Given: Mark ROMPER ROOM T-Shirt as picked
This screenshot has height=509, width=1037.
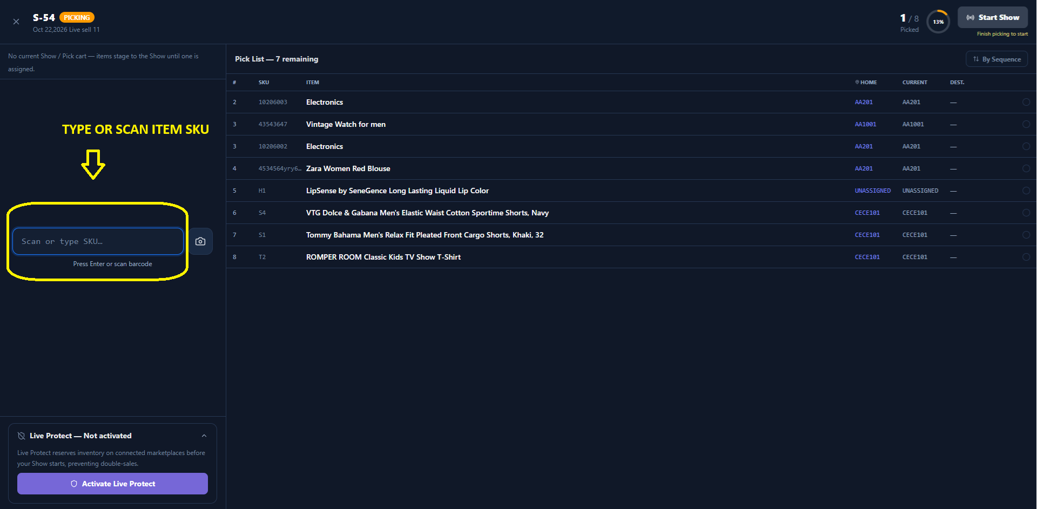Looking at the screenshot, I should pyautogui.click(x=1026, y=257).
